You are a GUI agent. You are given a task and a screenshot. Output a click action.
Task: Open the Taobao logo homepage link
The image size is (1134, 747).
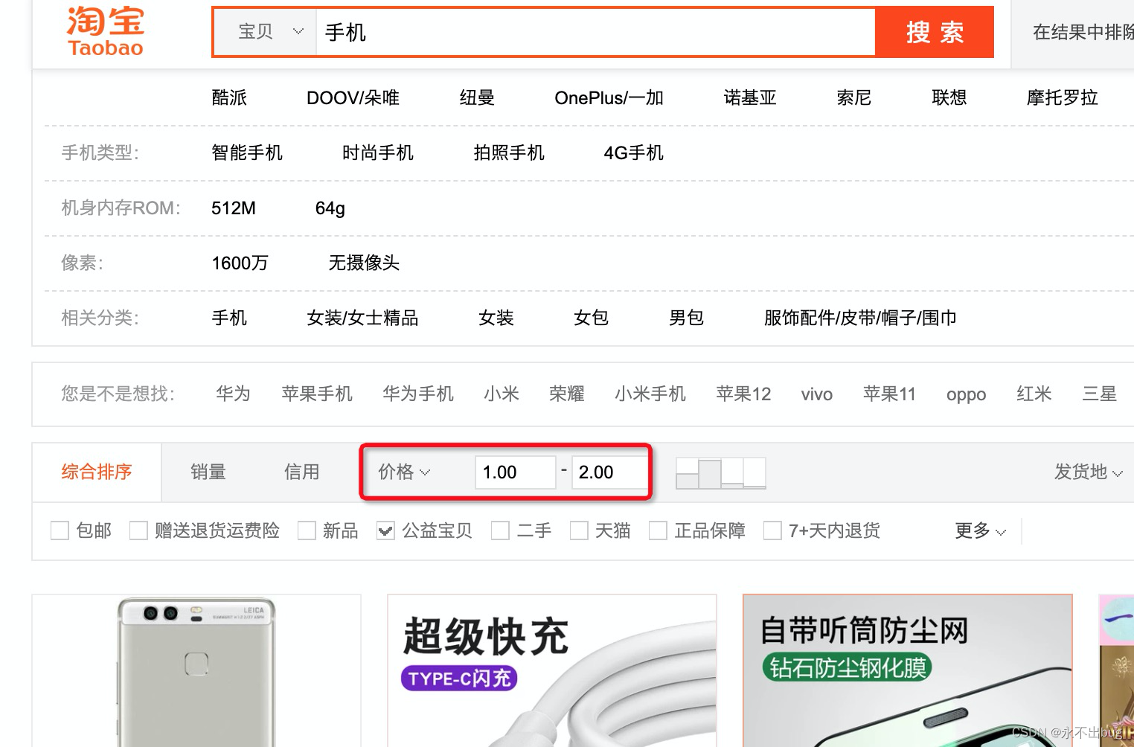click(105, 32)
